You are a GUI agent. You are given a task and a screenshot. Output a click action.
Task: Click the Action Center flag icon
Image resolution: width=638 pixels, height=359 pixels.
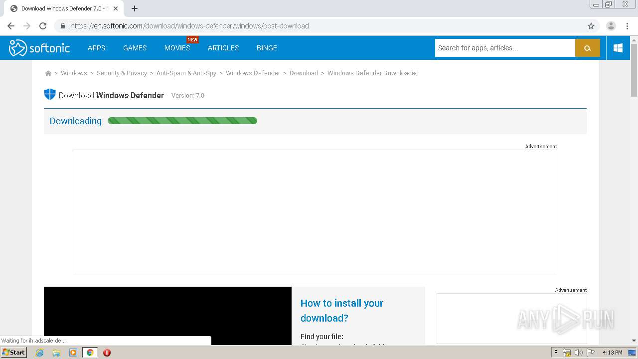(x=591, y=353)
